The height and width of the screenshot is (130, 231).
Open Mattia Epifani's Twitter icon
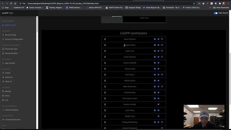point(158,81)
